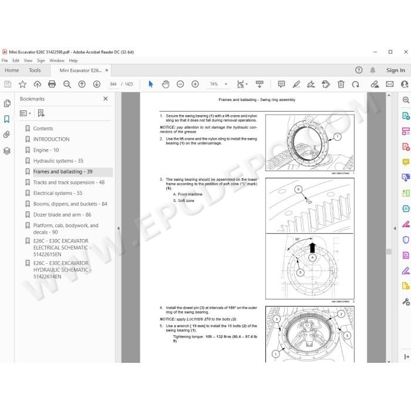Click the Sign In button
411x411 pixels.
pyautogui.click(x=395, y=70)
